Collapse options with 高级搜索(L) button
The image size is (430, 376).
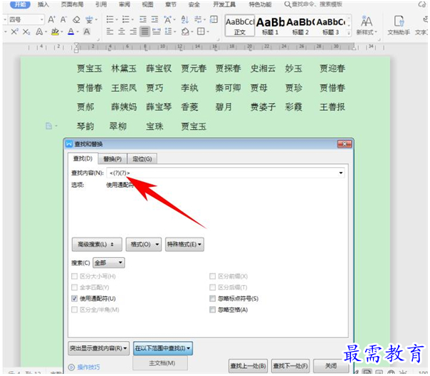coord(97,245)
